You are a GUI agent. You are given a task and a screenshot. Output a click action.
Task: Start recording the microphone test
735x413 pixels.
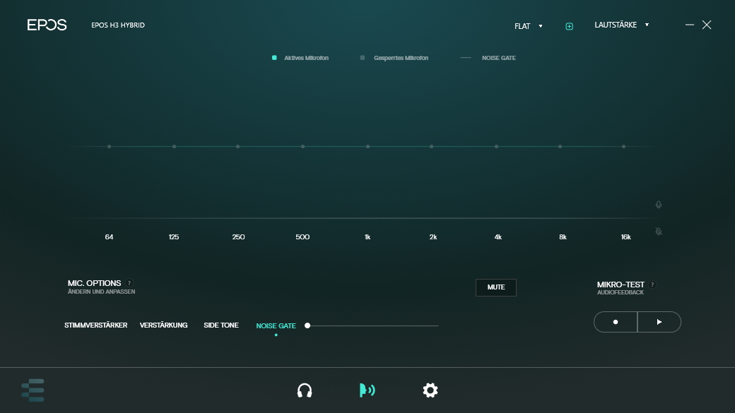coord(616,322)
